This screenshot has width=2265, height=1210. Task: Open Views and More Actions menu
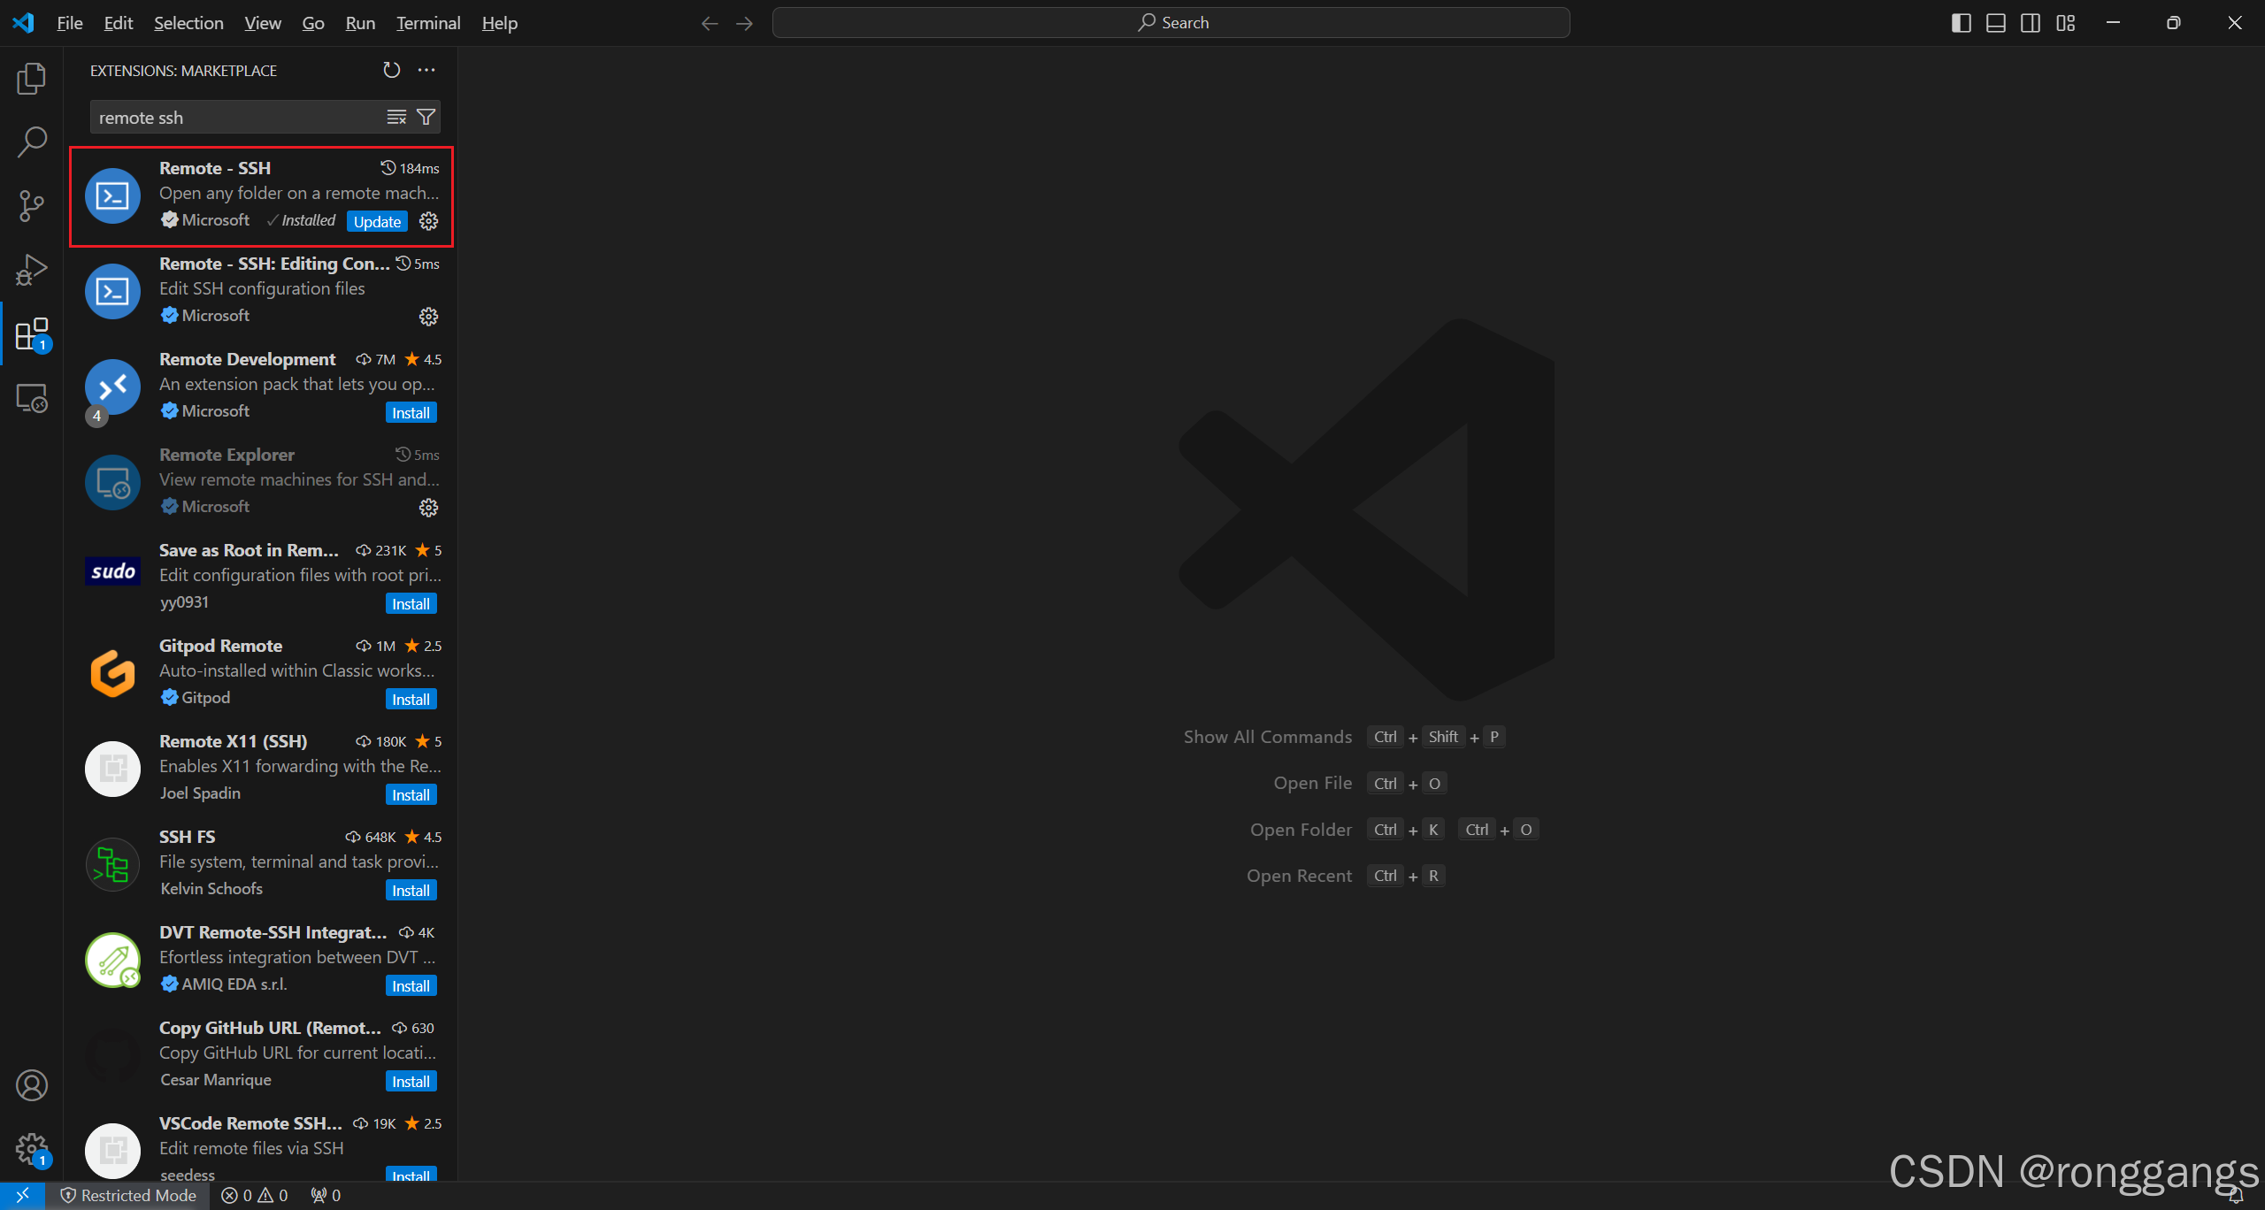(x=426, y=70)
